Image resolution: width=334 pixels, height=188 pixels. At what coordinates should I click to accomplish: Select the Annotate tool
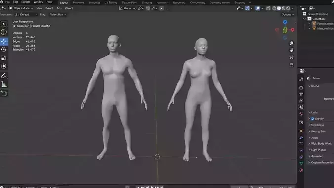pos(4,76)
